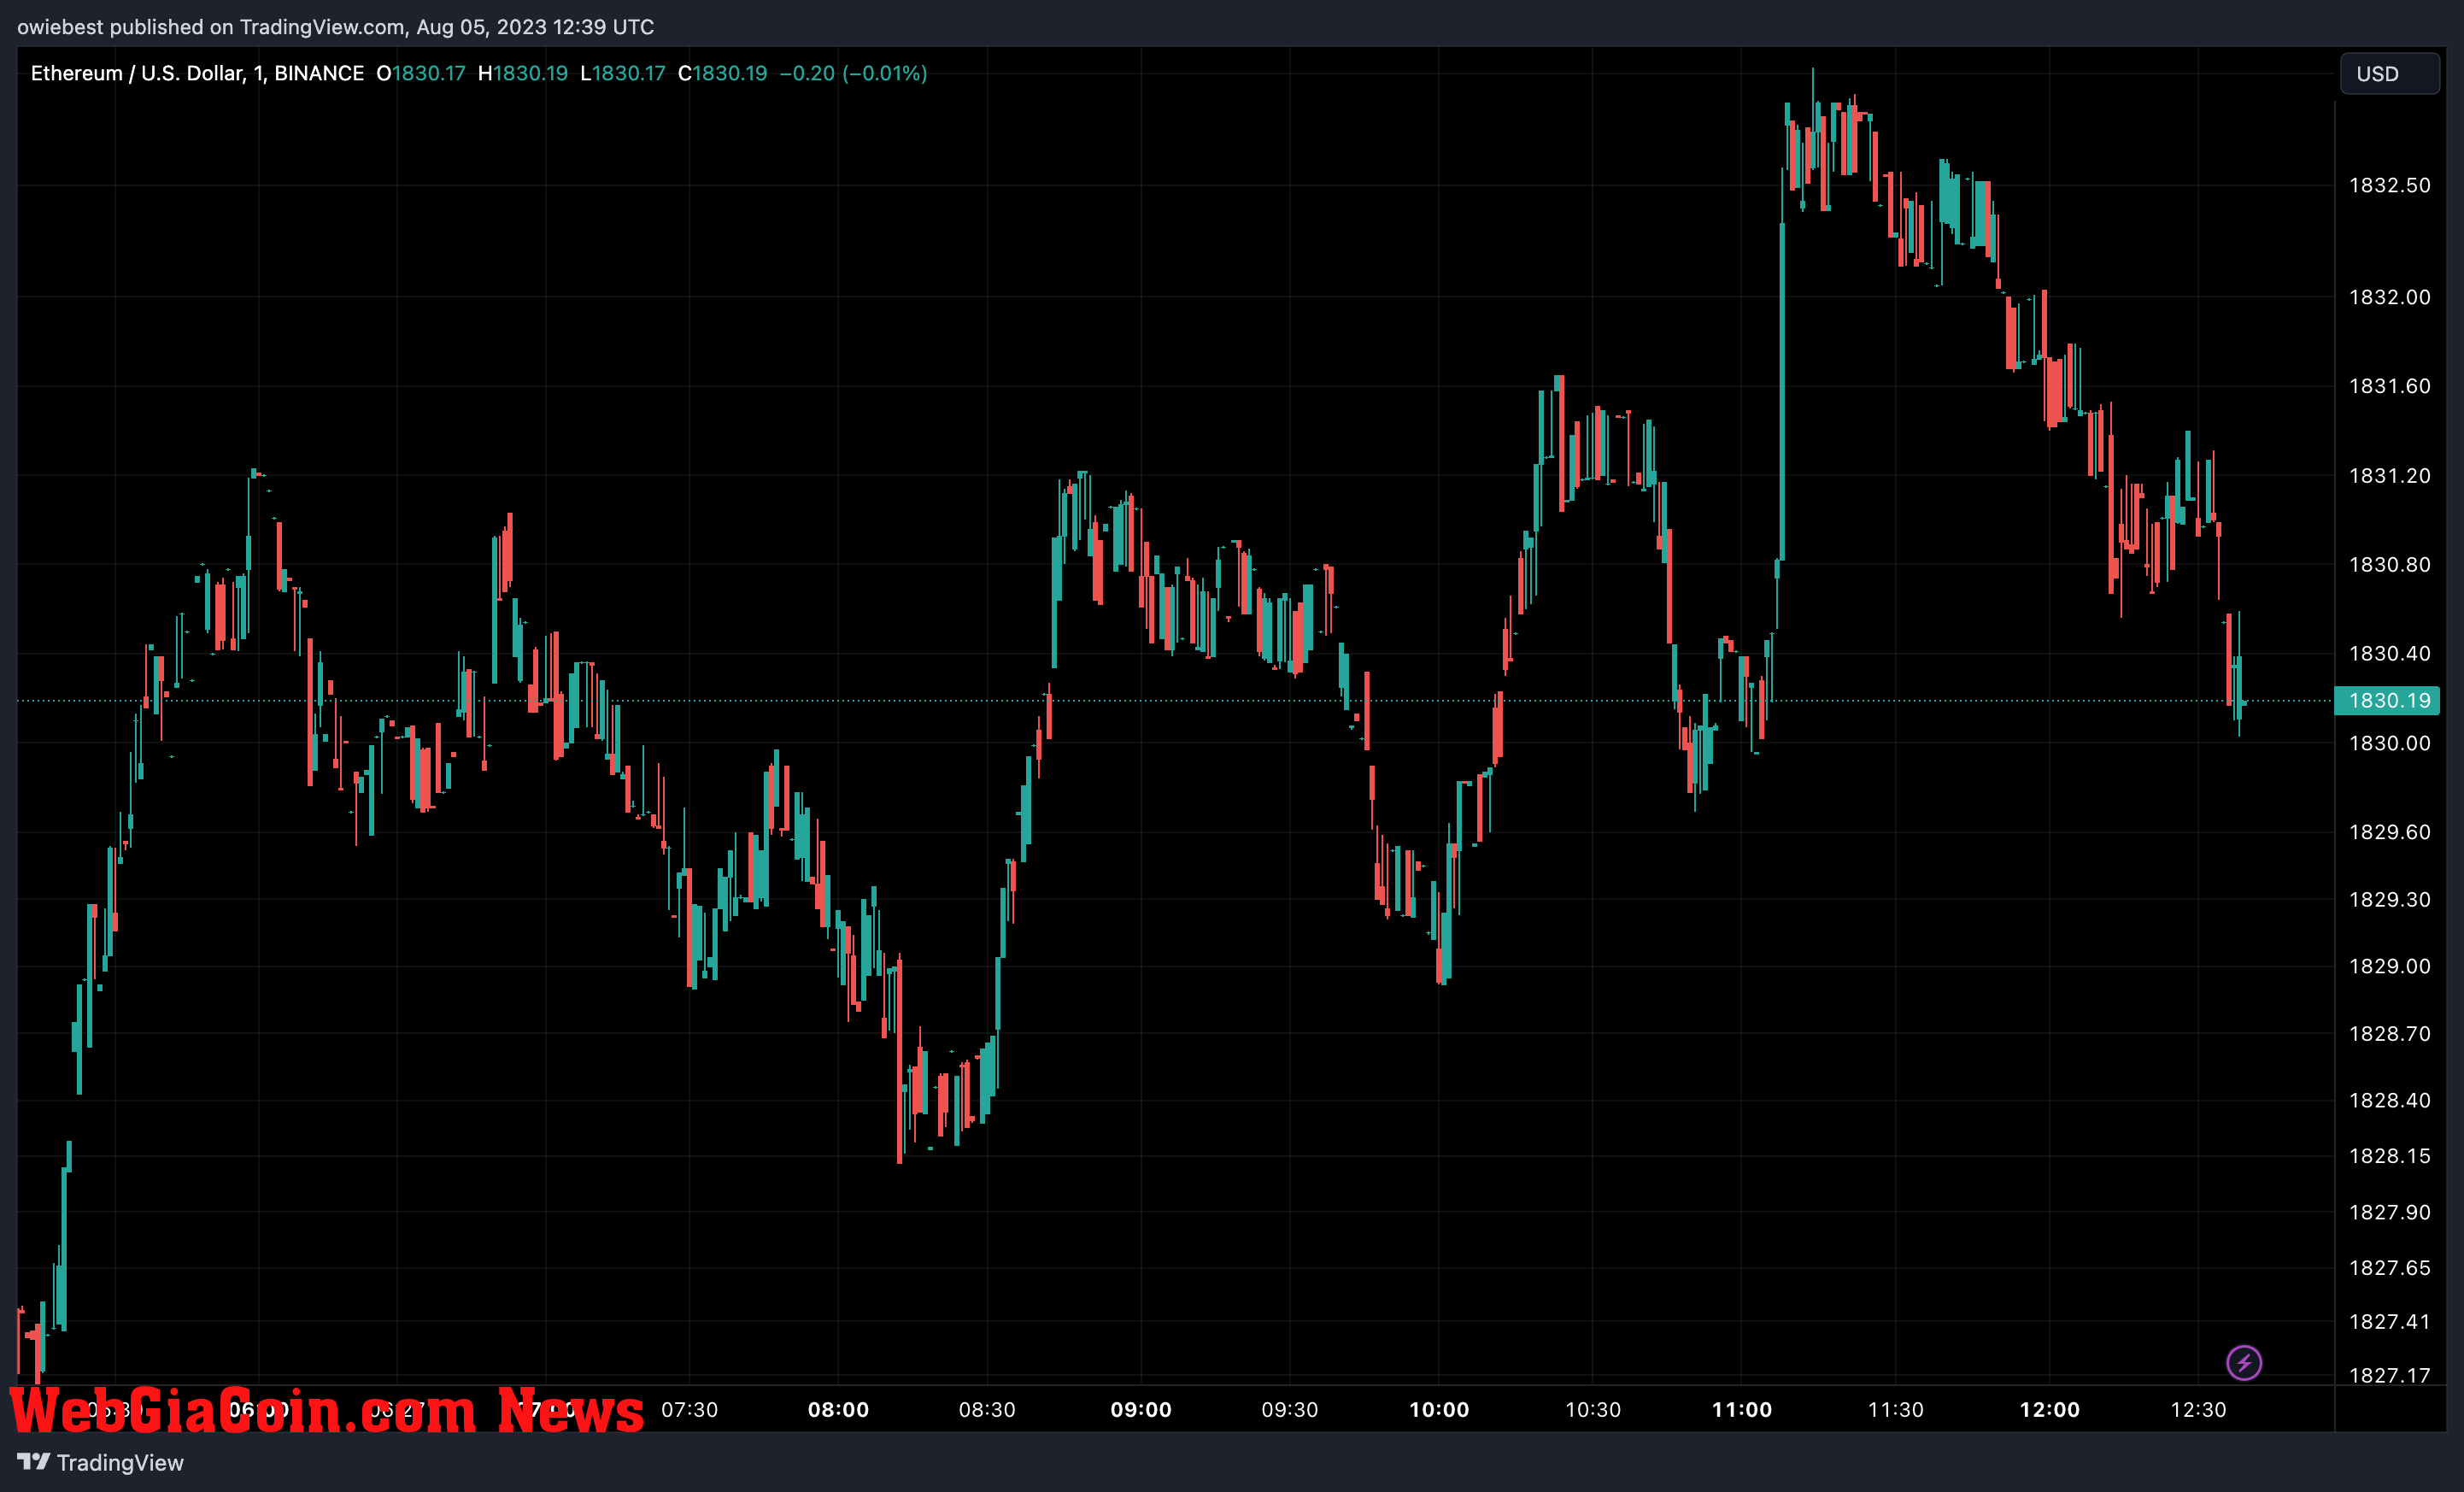Image resolution: width=2464 pixels, height=1492 pixels.
Task: Click the 09:30 time axis label
Action: tap(1290, 1410)
